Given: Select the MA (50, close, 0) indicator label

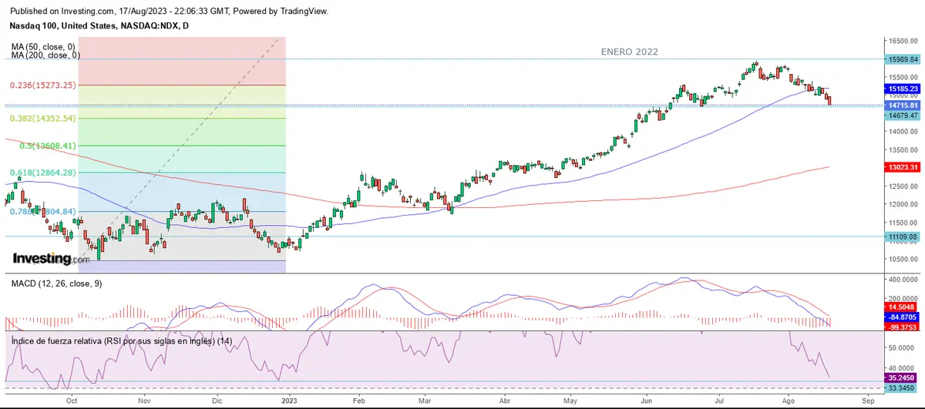Looking at the screenshot, I should pos(43,47).
